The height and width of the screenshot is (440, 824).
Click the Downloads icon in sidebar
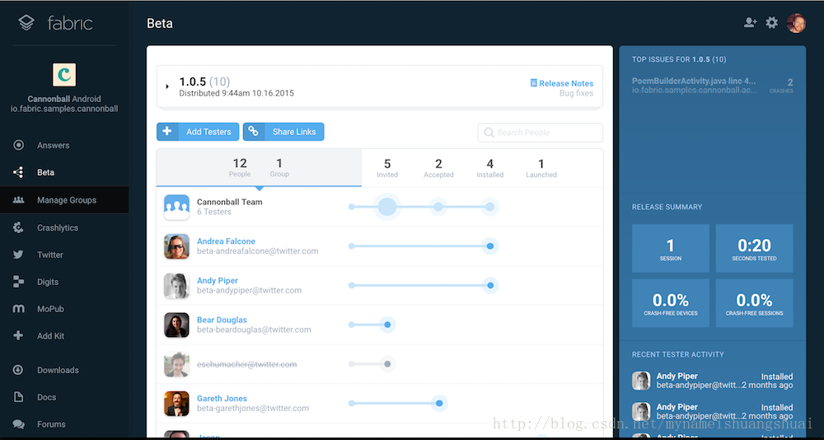point(18,370)
